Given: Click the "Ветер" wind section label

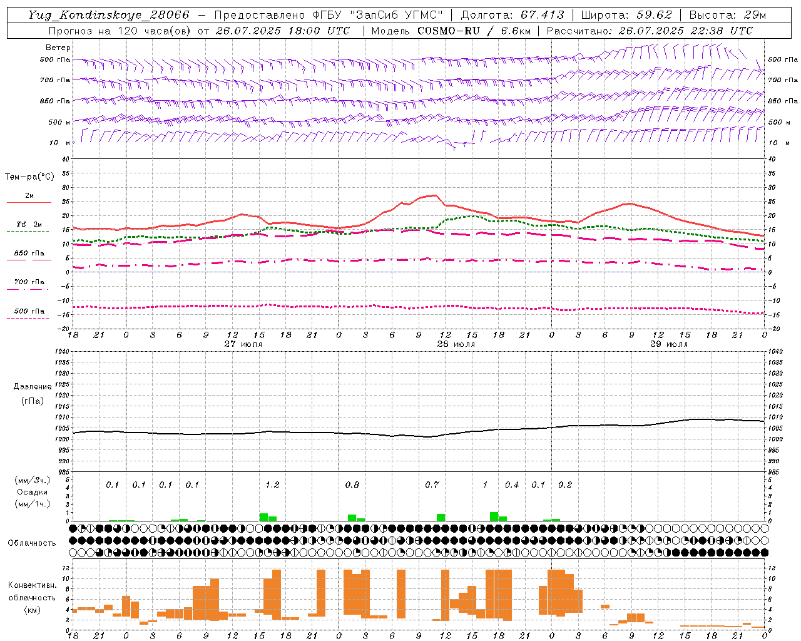Looking at the screenshot, I should (58, 48).
